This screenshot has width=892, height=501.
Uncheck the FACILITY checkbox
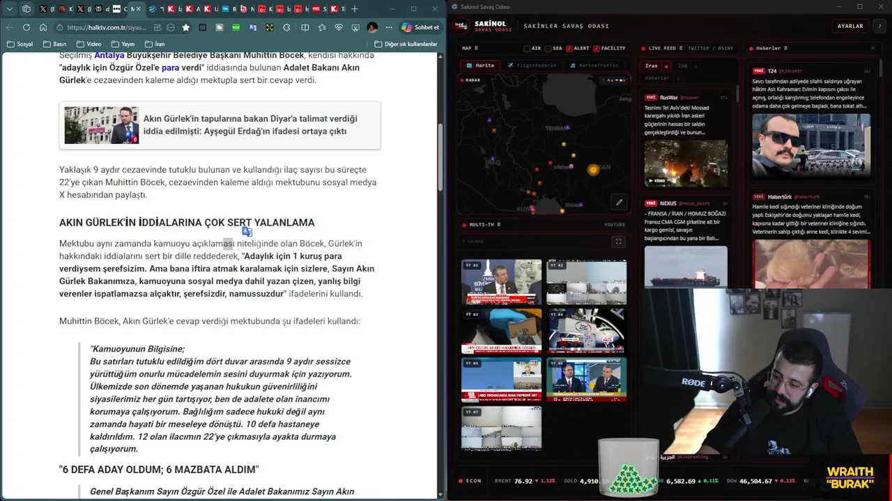point(597,49)
